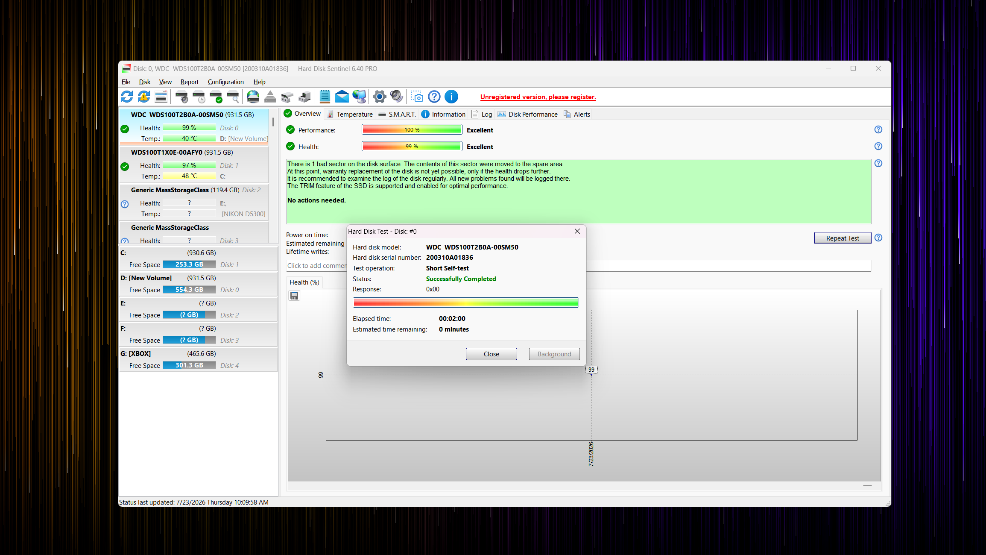This screenshot has height=555, width=986.
Task: Switch to the Disk Performance tab
Action: (x=528, y=115)
